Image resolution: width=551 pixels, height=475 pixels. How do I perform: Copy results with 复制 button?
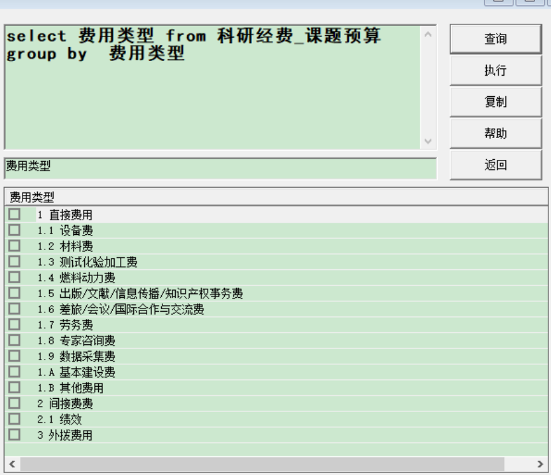[x=495, y=102]
